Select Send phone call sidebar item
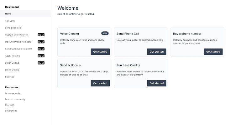Image resolution: width=241 pixels, height=125 pixels. pyautogui.click(x=13, y=28)
